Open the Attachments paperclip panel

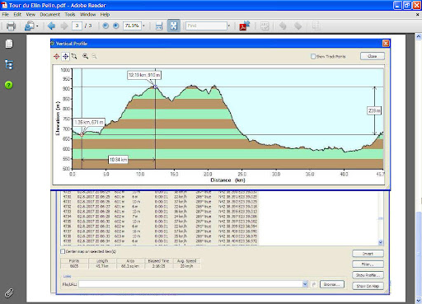[x=9, y=292]
